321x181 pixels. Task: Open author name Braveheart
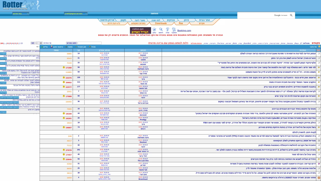click(143, 179)
